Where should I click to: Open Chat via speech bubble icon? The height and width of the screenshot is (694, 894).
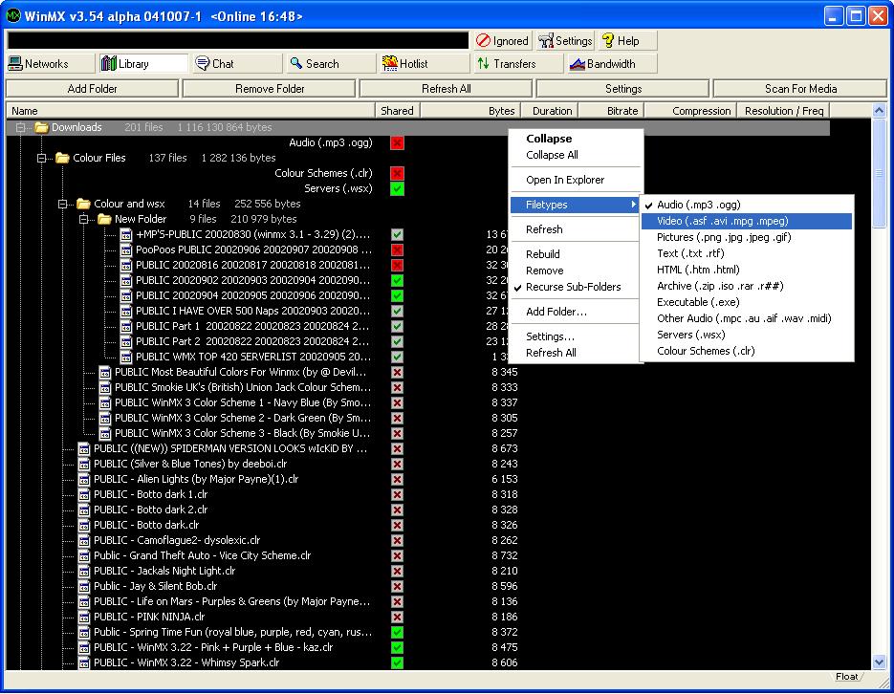203,63
